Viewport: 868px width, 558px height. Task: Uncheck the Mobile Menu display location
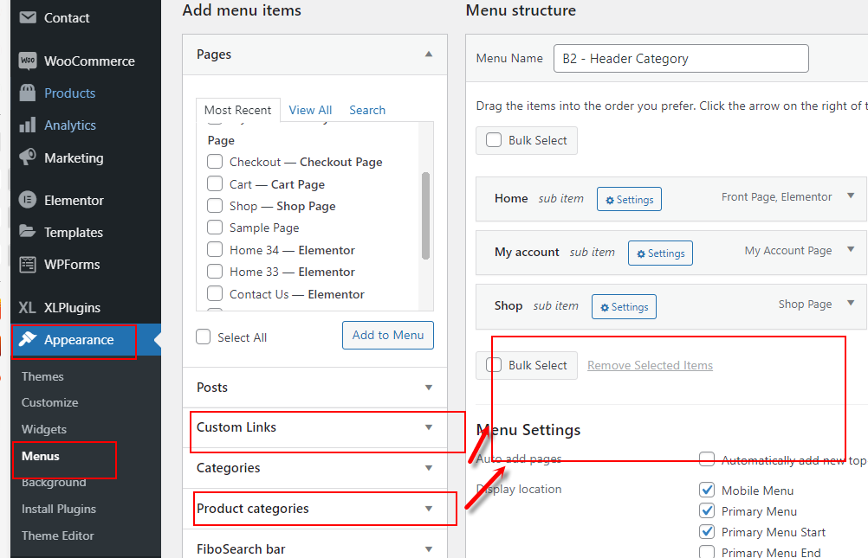click(x=707, y=490)
